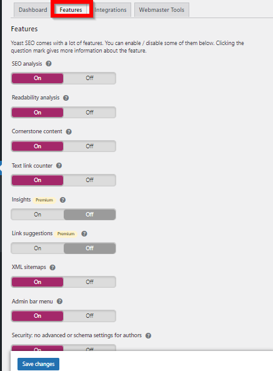Image resolution: width=273 pixels, height=371 pixels.
Task: Enable Insights by clicking On
Action: coord(37,215)
